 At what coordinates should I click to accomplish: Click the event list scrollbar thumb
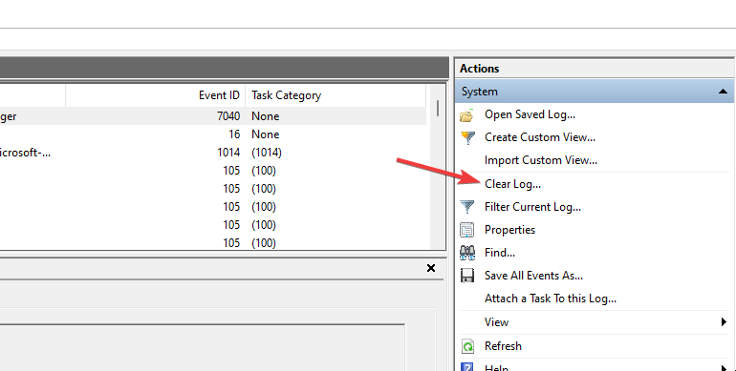point(438,108)
